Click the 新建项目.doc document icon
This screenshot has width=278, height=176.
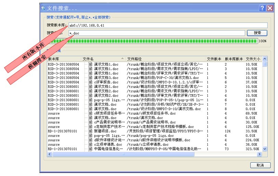click(90, 131)
